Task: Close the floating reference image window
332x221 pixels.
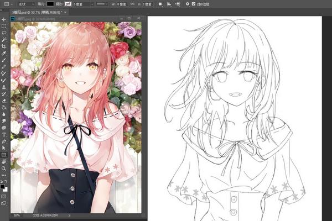Action: point(139,18)
